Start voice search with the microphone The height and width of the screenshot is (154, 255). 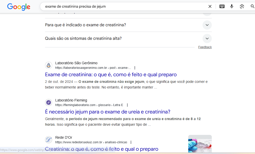(x=232, y=6)
